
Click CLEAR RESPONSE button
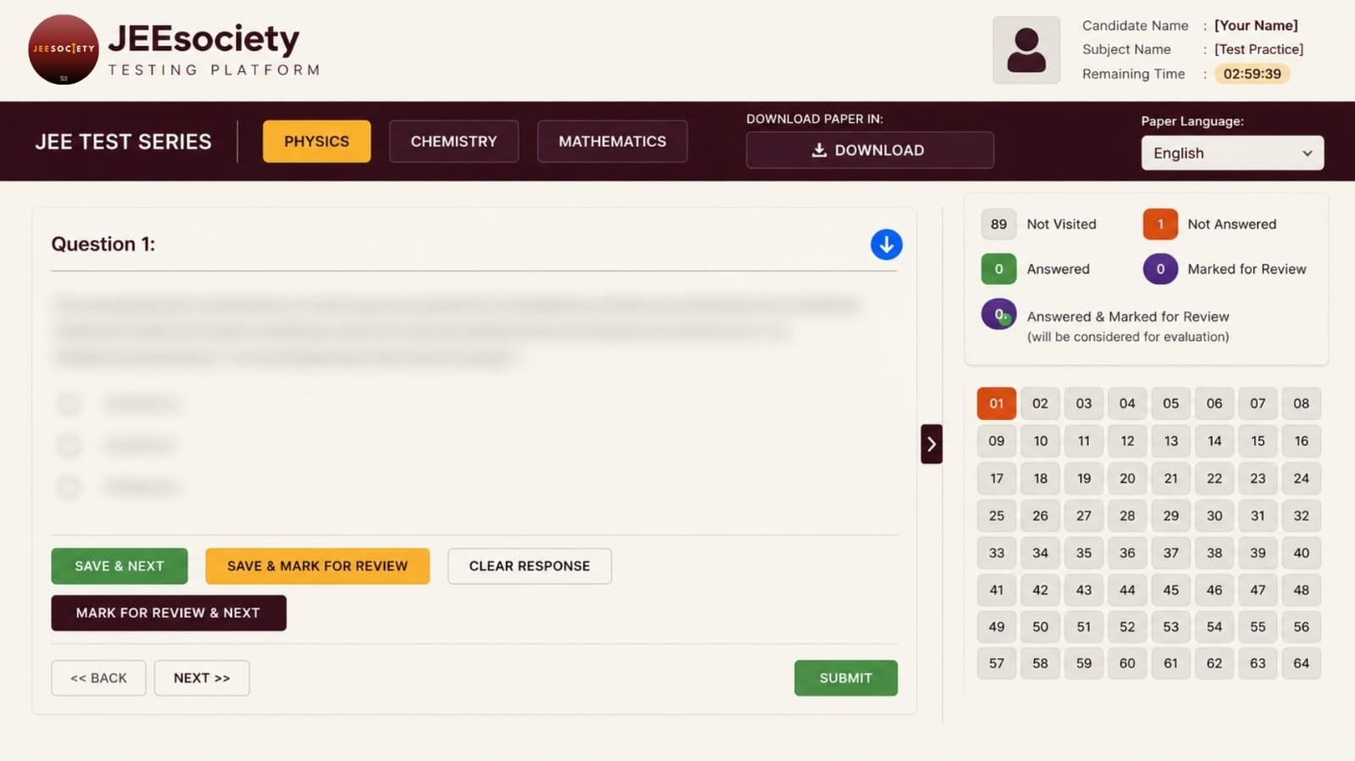[x=530, y=565]
